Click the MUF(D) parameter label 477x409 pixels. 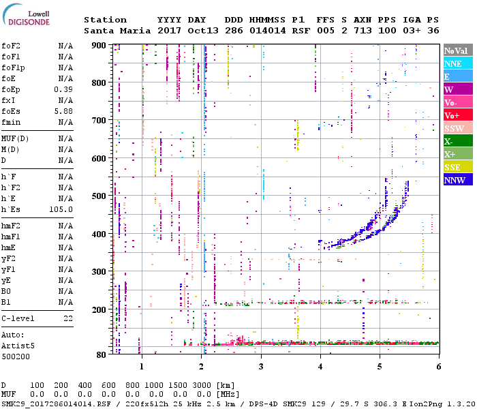coord(15,139)
